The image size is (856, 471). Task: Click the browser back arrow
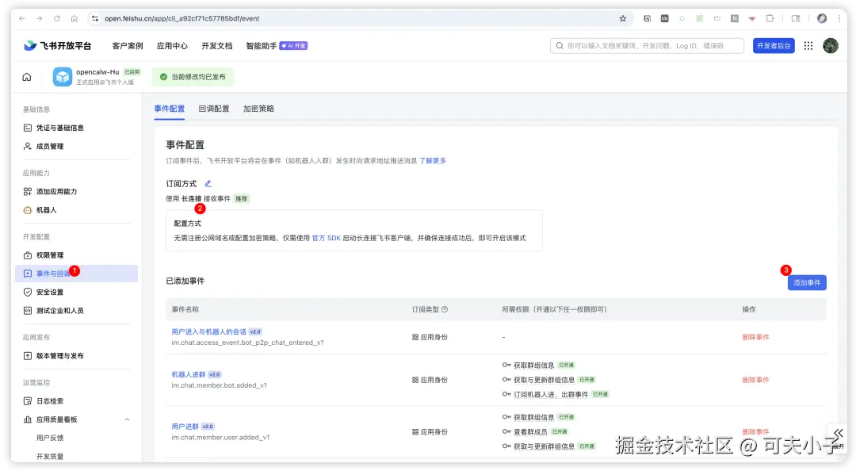click(22, 18)
